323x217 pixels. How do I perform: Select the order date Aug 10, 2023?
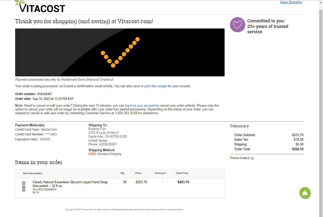[53, 99]
